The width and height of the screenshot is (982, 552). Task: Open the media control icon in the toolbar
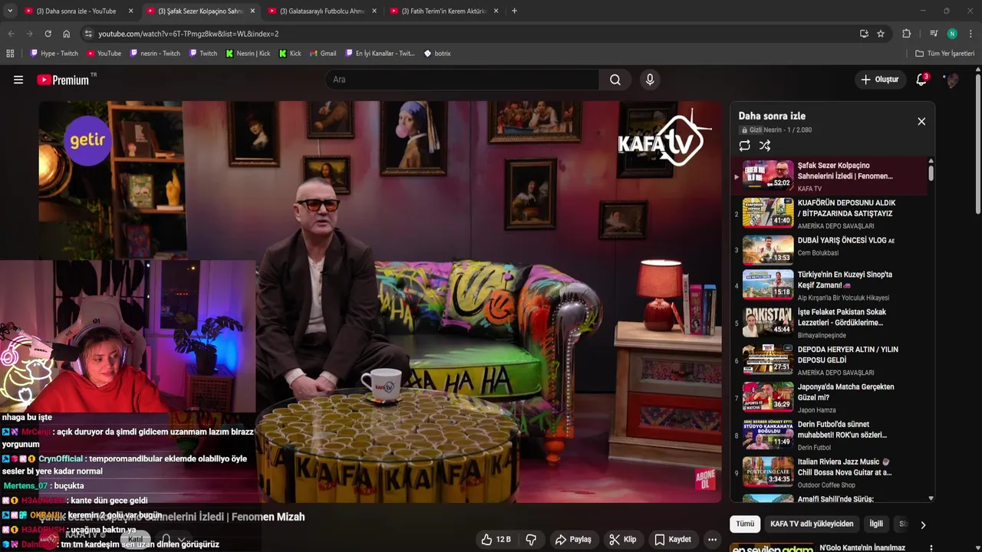pyautogui.click(x=934, y=34)
